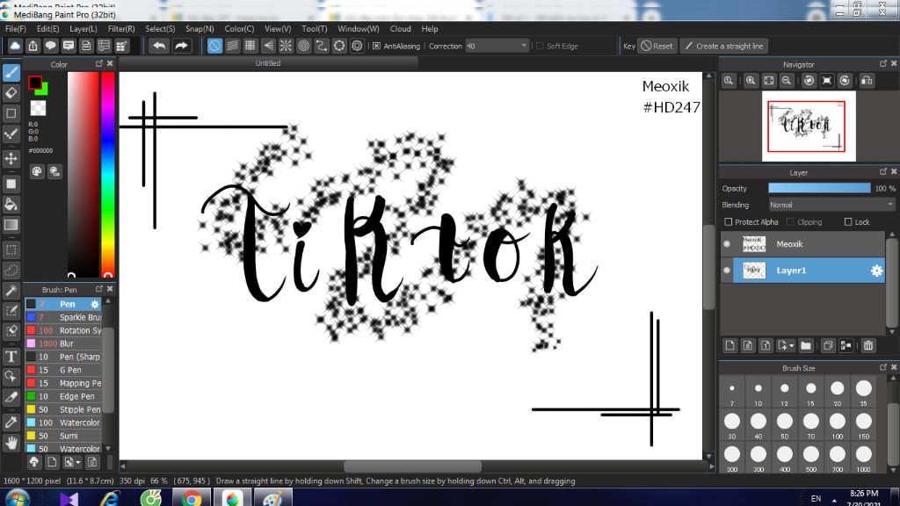Enable Clipping checkbox

click(790, 222)
